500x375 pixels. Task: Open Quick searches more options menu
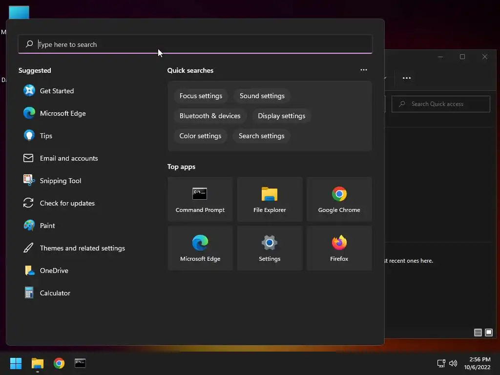pos(363,70)
